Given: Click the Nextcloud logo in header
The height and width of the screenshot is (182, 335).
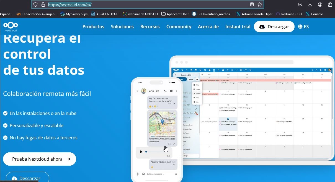Looking at the screenshot, I should pos(11,27).
